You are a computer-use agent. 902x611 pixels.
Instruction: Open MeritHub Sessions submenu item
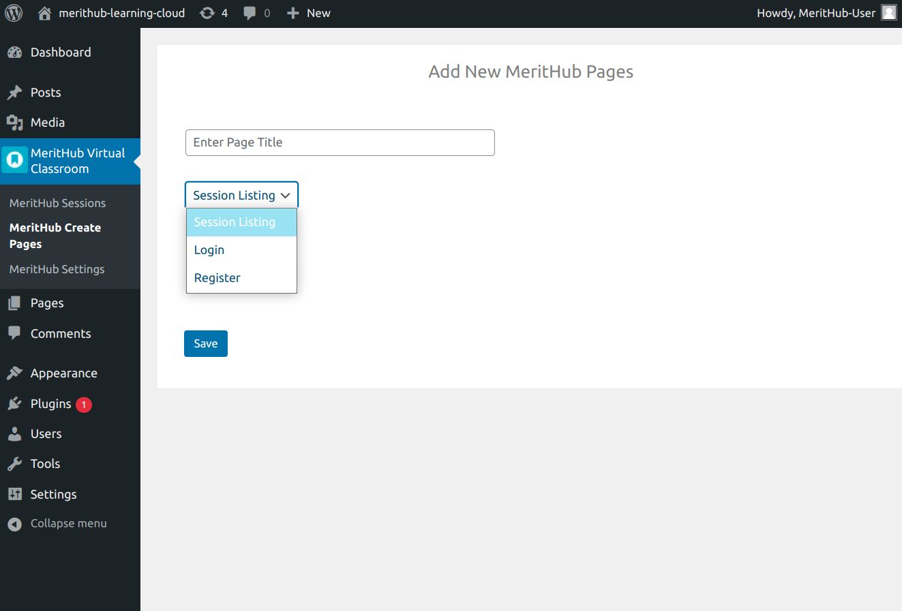point(58,203)
